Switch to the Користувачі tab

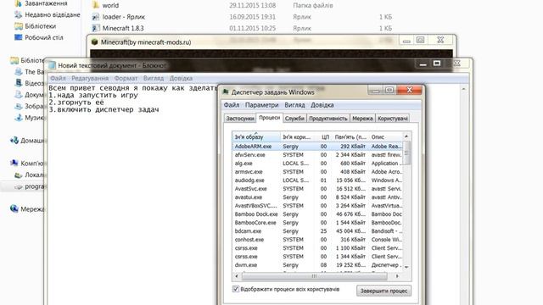(x=393, y=119)
